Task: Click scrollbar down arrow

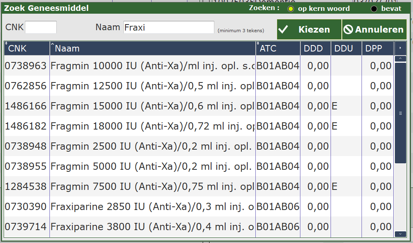Action: coord(401,234)
